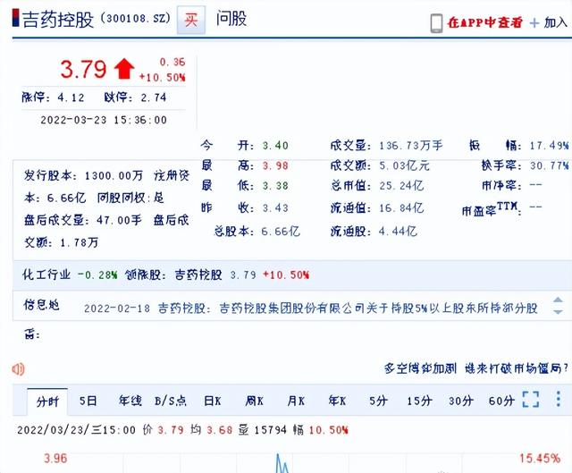572x473 pixels.
Task: Select the 周K chart tab
Action: (254, 401)
